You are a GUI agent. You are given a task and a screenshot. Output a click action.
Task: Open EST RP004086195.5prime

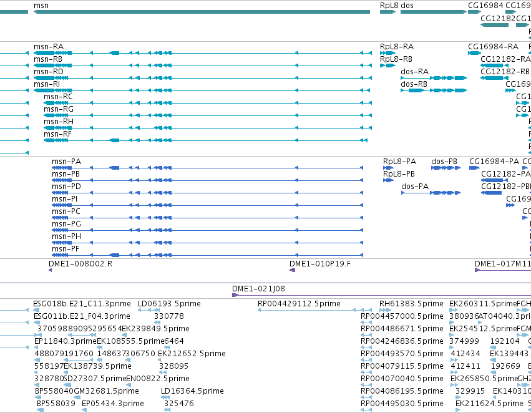click(x=402, y=392)
